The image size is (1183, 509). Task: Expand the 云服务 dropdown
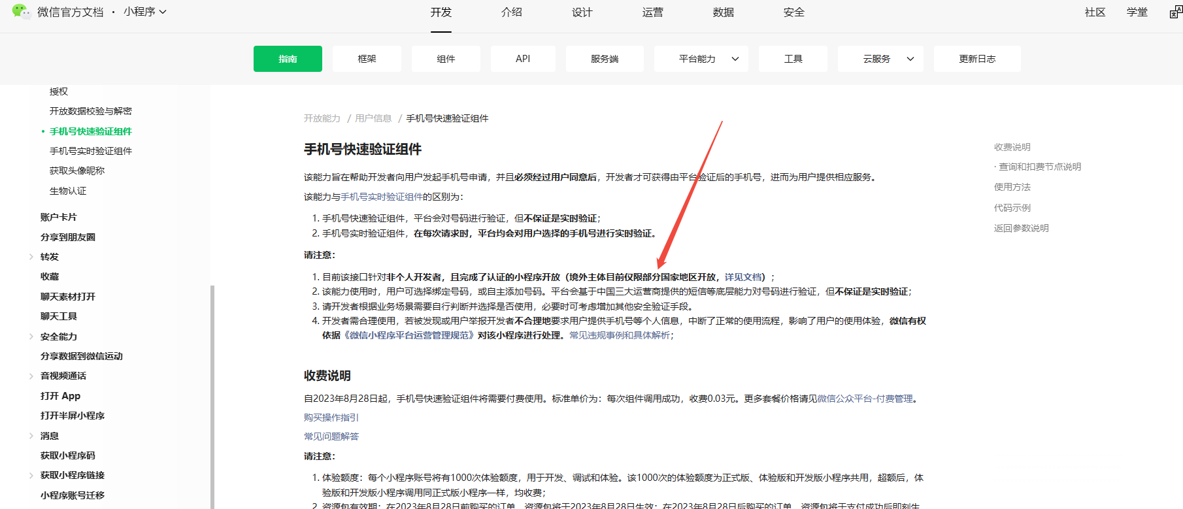click(x=880, y=59)
